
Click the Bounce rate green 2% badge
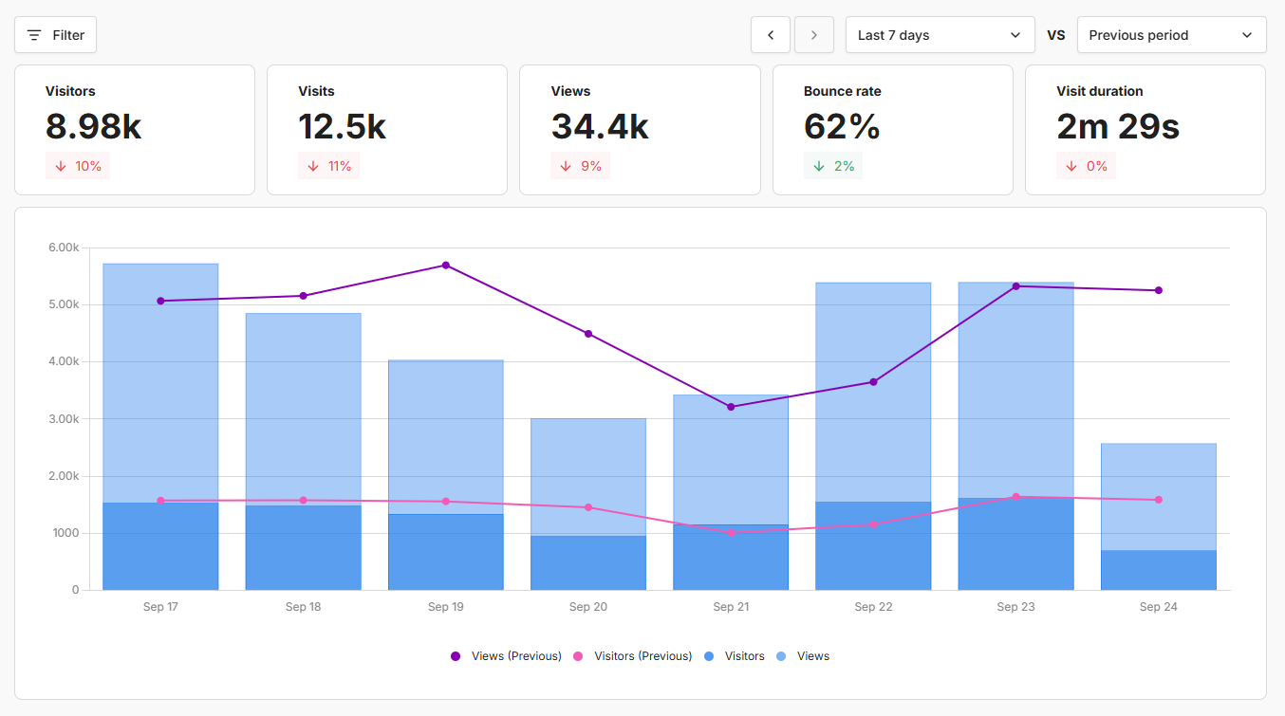point(833,166)
